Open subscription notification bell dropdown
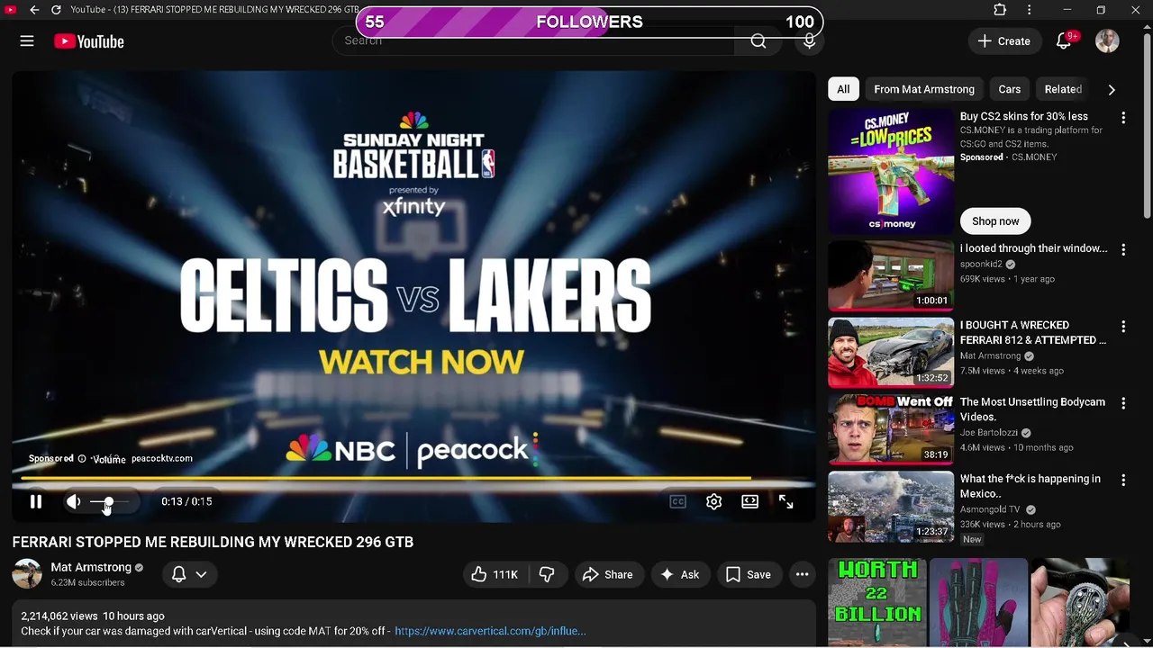The image size is (1153, 648). tap(189, 574)
